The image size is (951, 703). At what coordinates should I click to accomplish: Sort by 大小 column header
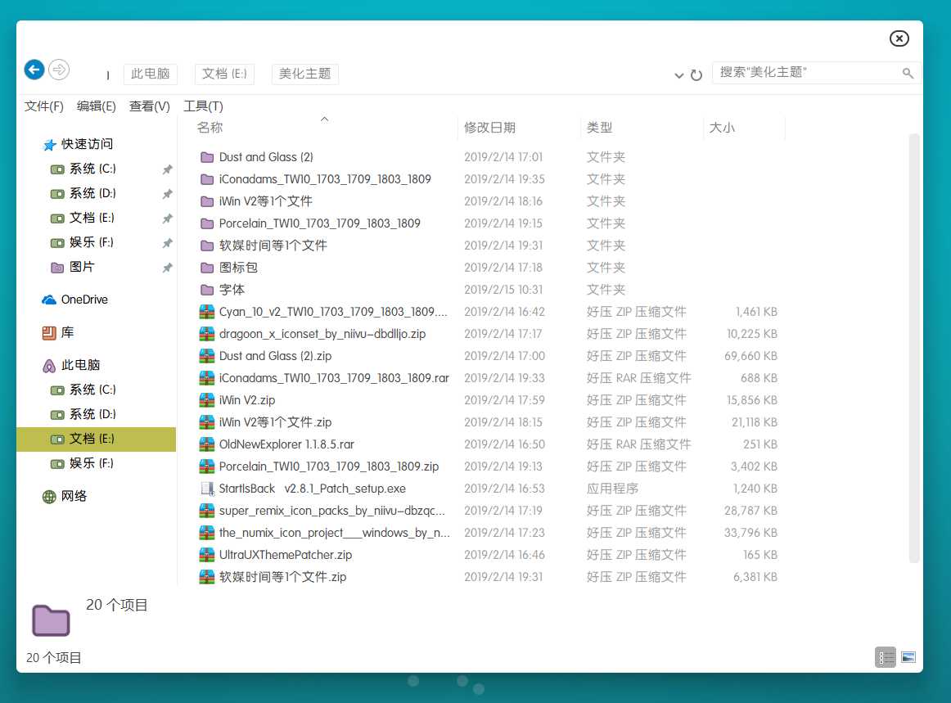pos(722,128)
